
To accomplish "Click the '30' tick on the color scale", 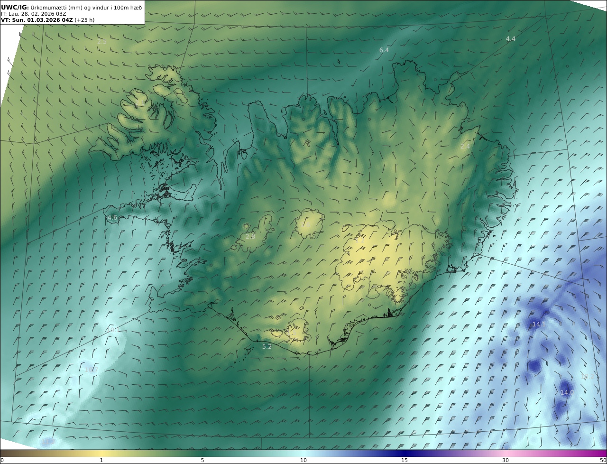I will [x=506, y=460].
